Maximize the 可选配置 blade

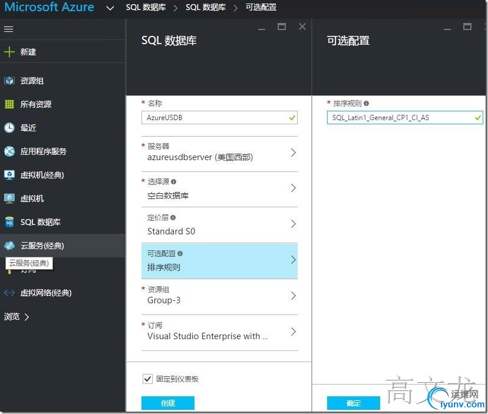(467, 27)
